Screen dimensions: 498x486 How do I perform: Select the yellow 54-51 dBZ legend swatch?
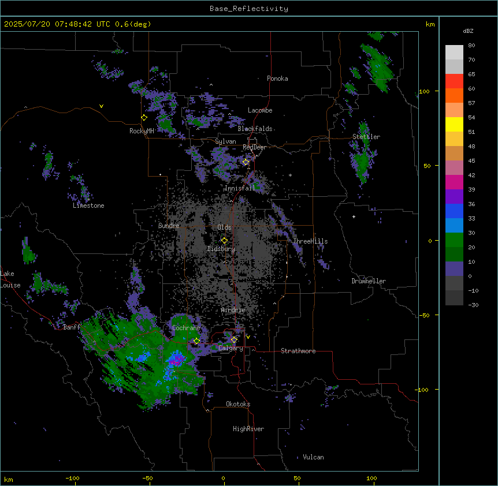pos(454,125)
